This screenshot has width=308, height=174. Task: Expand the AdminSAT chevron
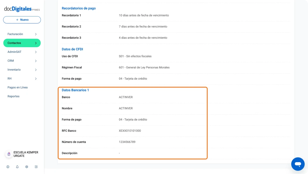coord(36,52)
